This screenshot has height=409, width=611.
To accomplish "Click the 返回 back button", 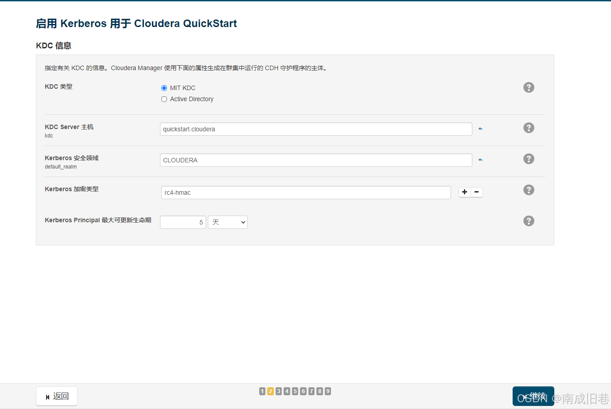I will point(57,396).
